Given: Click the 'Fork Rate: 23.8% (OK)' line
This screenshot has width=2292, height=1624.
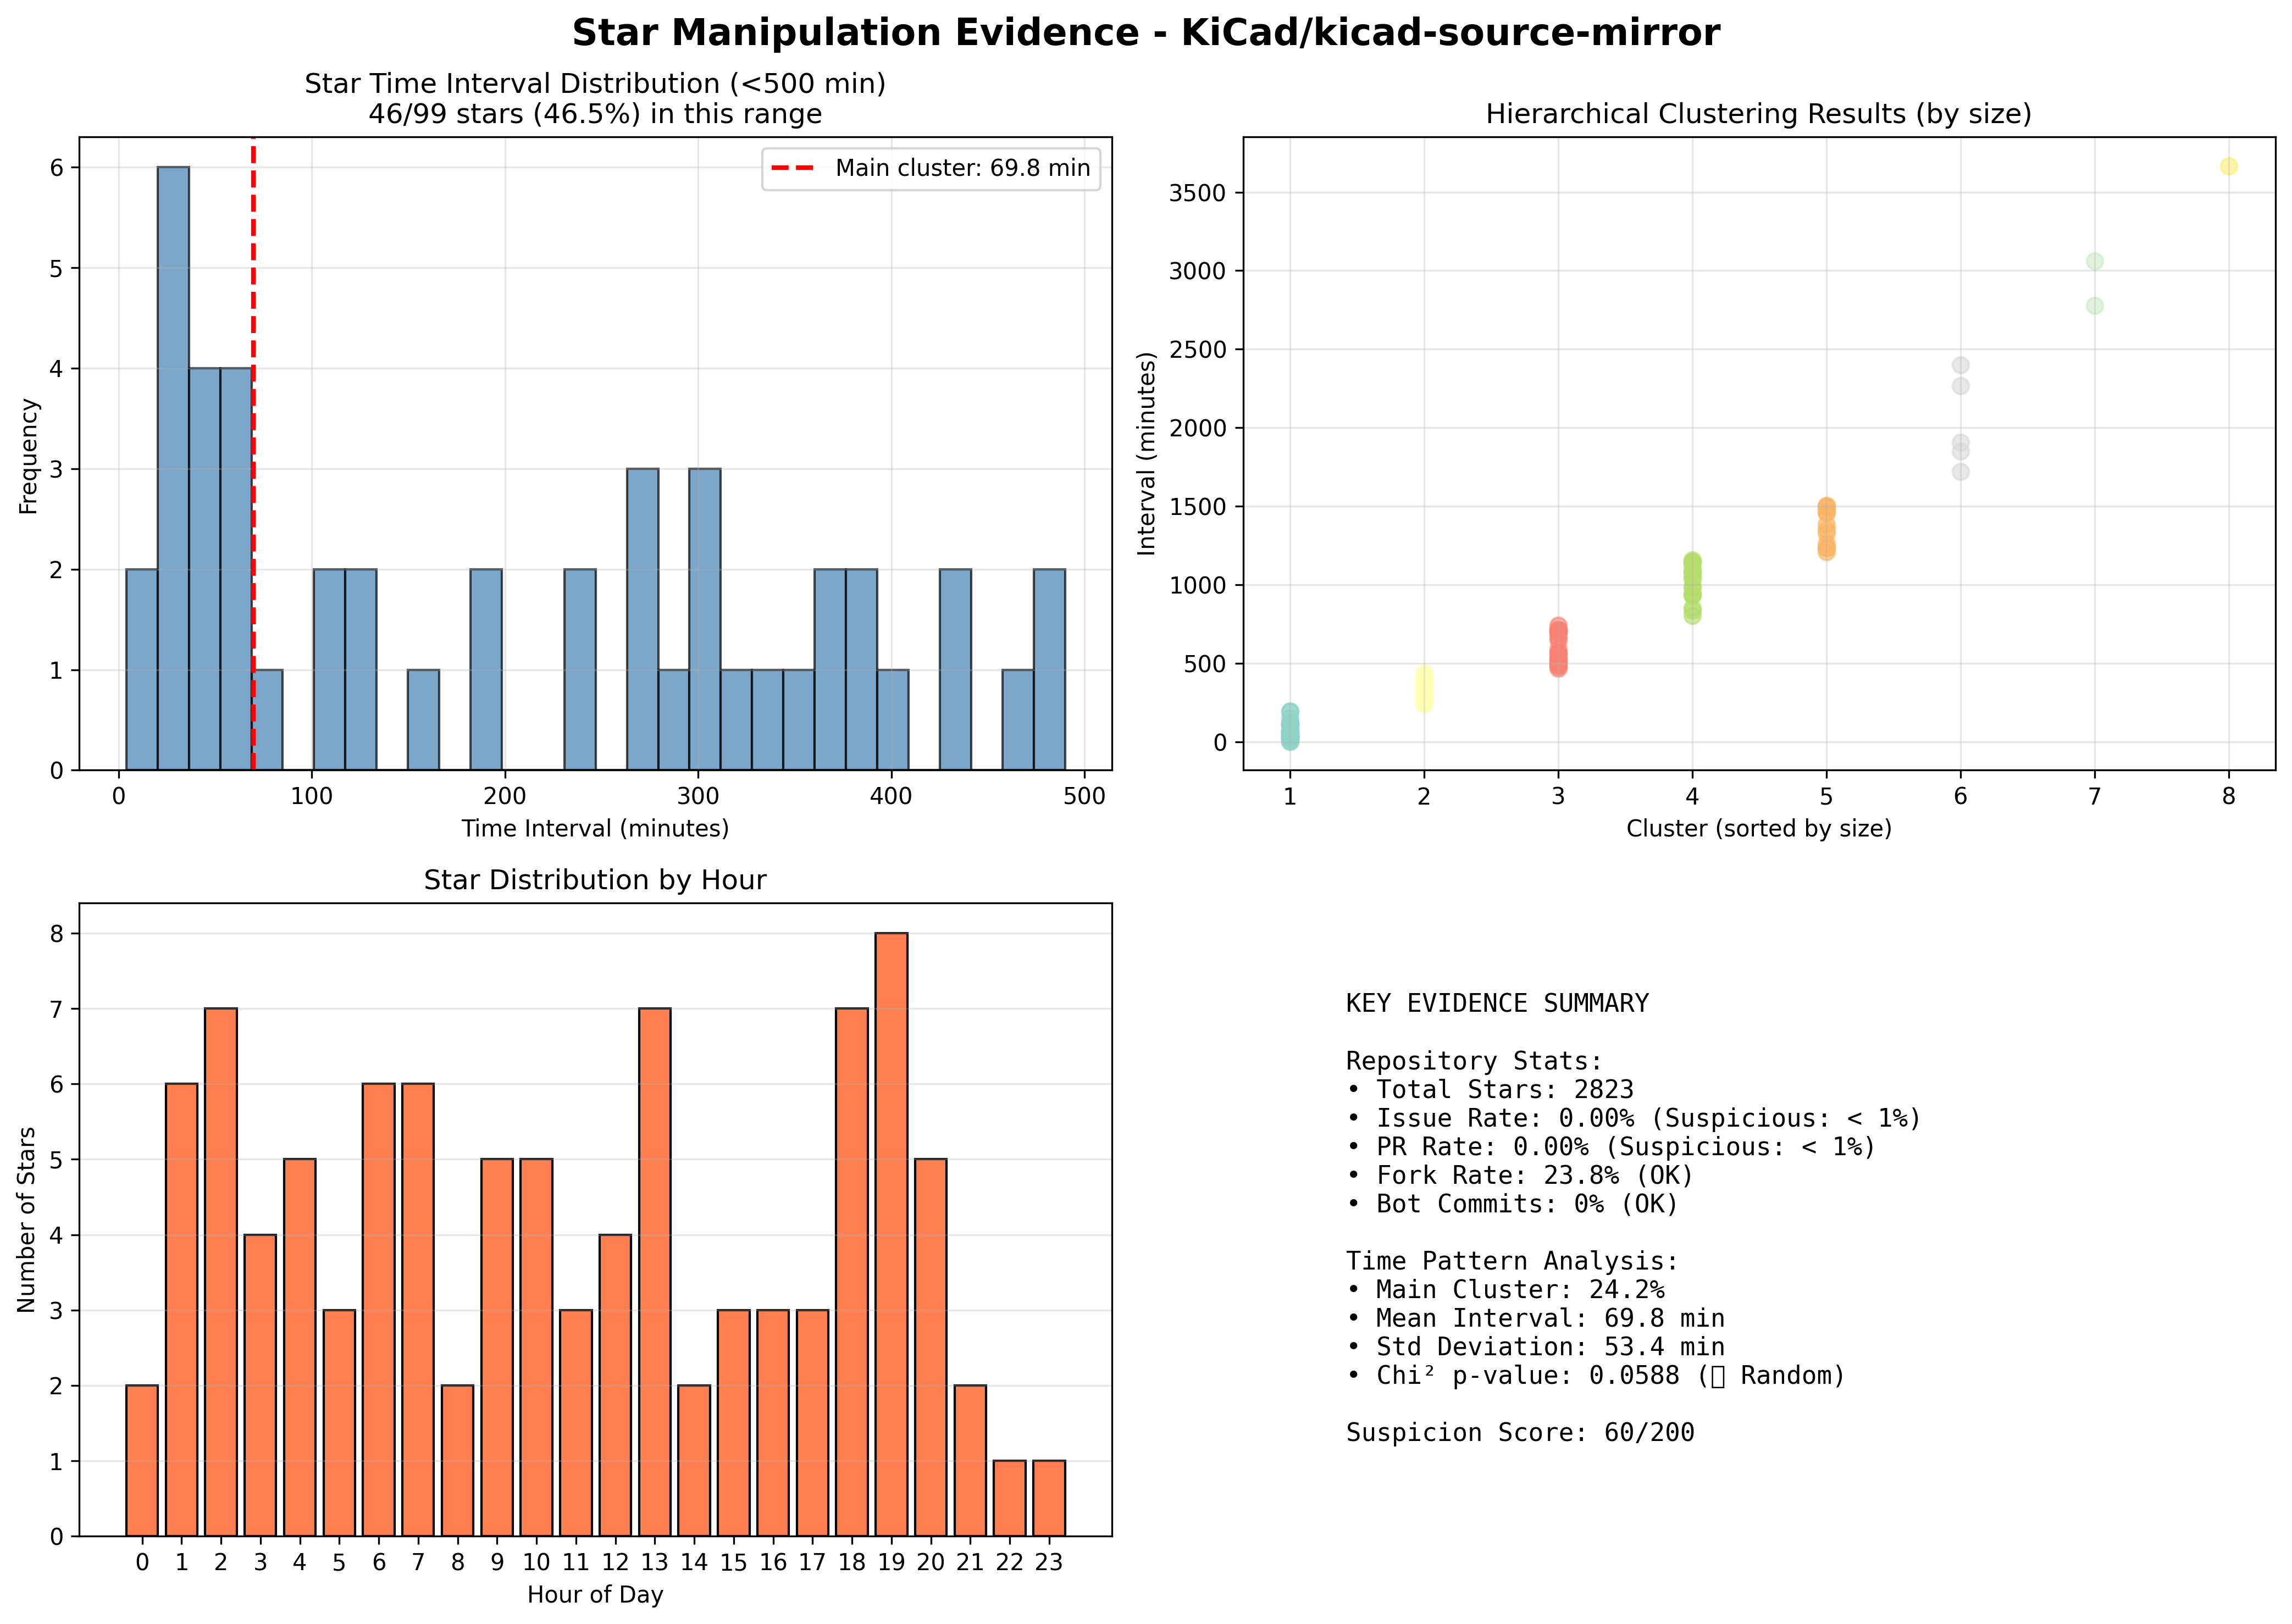Looking at the screenshot, I should [1520, 1175].
